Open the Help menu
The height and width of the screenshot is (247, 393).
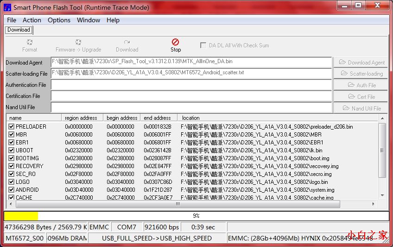pos(113,20)
